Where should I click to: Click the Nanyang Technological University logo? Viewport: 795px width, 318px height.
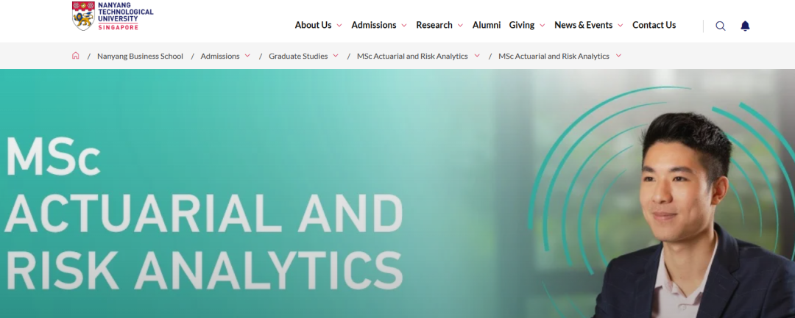click(113, 15)
